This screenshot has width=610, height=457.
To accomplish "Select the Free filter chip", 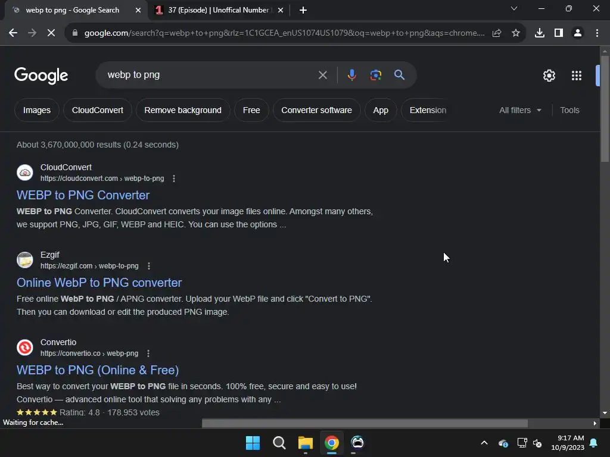I will coord(251,110).
